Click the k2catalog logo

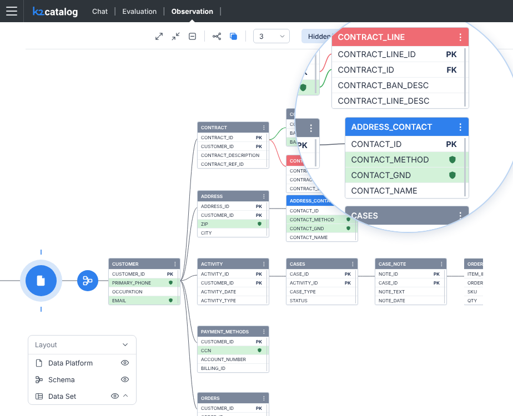[56, 12]
